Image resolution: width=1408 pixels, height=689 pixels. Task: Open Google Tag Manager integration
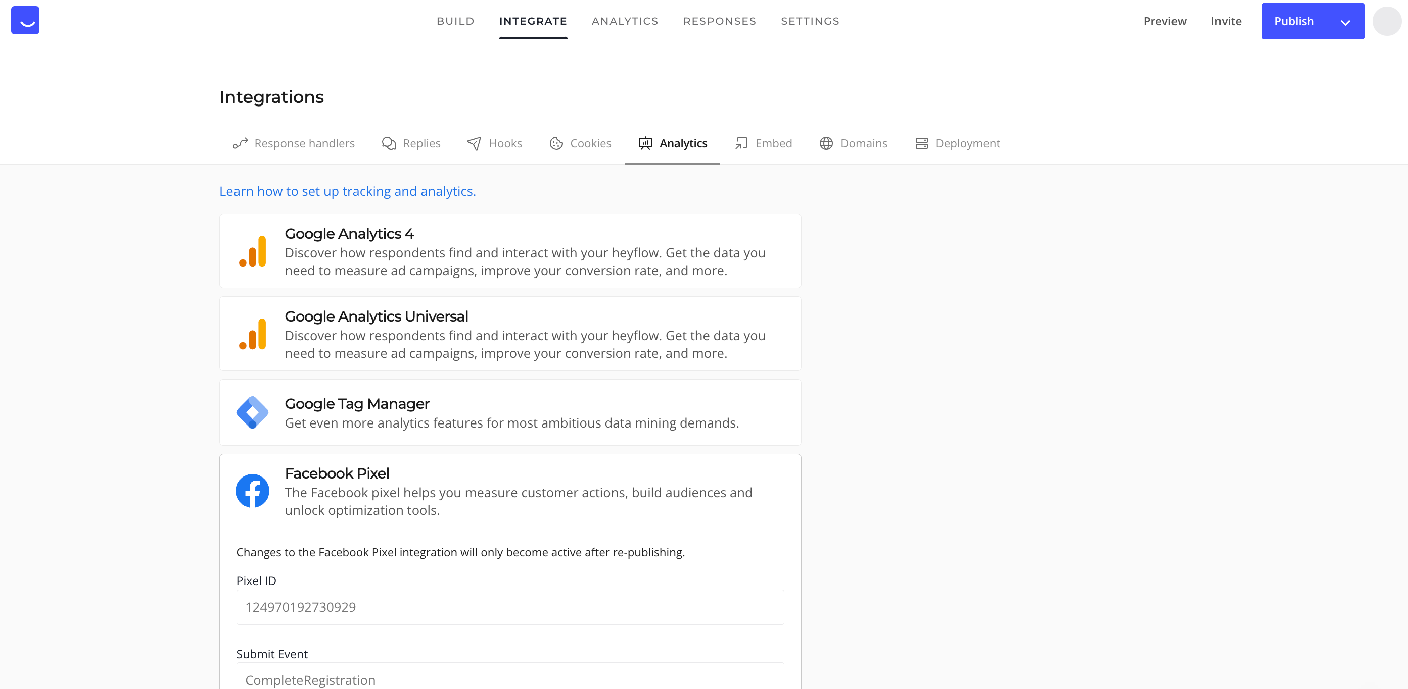point(510,413)
